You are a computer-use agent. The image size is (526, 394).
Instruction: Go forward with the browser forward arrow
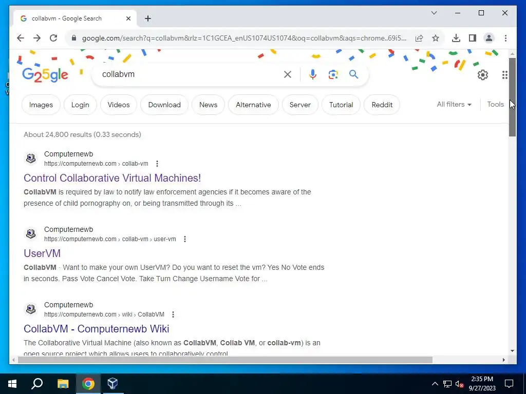pyautogui.click(x=37, y=38)
